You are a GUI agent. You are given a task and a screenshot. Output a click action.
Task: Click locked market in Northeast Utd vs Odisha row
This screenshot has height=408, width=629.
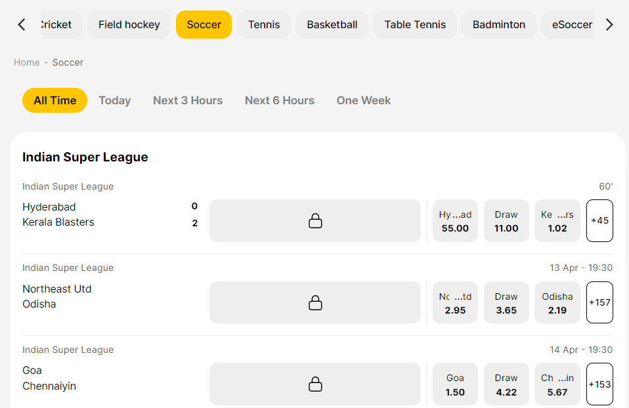click(x=315, y=302)
